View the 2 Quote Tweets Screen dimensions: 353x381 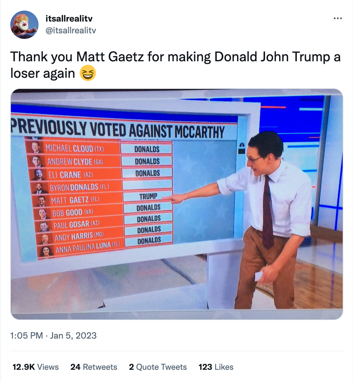pos(158,367)
